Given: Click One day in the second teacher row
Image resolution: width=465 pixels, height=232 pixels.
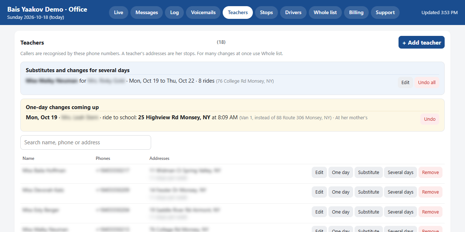Looking at the screenshot, I should pos(341,192).
